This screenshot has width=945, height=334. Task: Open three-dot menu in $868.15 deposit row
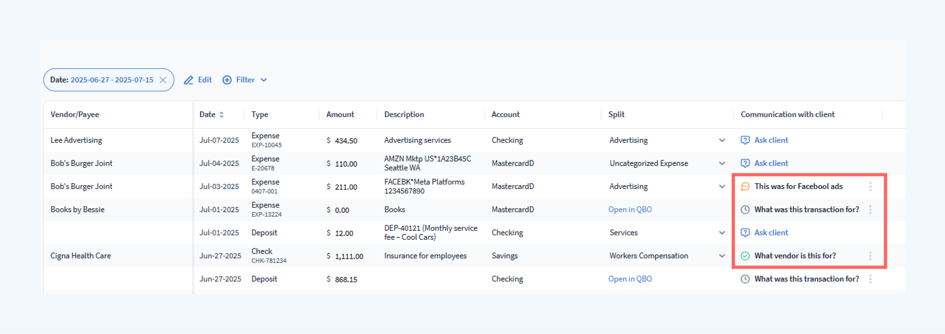870,279
